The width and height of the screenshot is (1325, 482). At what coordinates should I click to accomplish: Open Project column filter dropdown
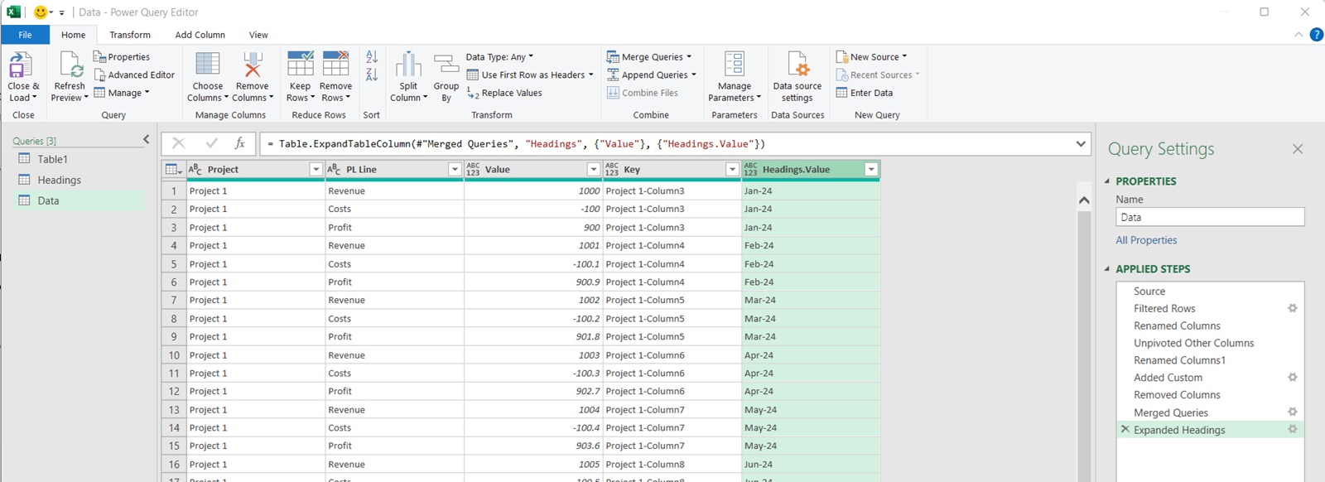316,169
